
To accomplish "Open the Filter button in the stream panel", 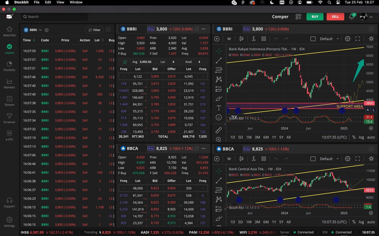I will point(94,30).
